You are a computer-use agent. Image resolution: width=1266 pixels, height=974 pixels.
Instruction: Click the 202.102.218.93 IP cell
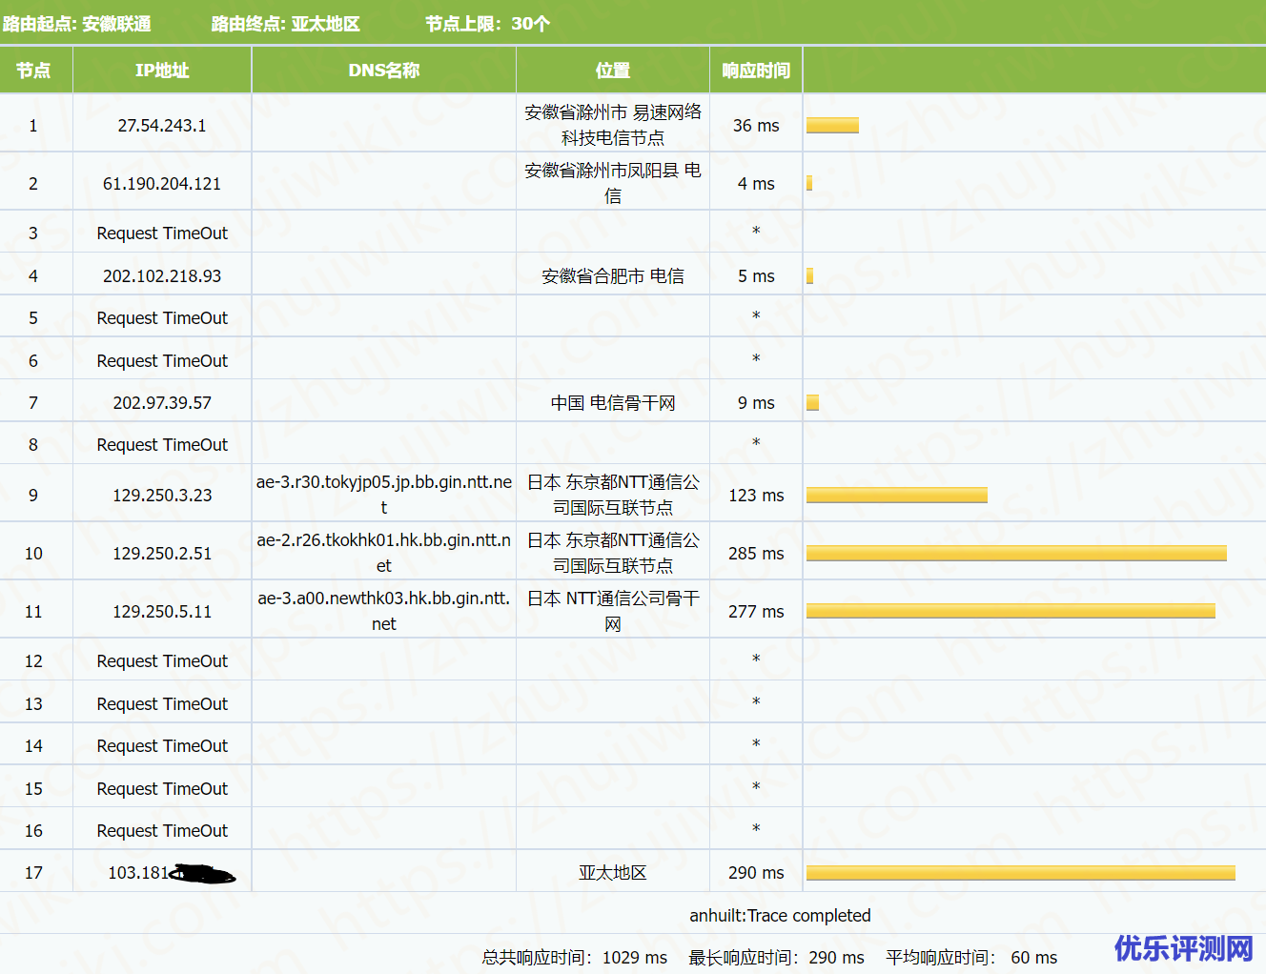click(162, 276)
